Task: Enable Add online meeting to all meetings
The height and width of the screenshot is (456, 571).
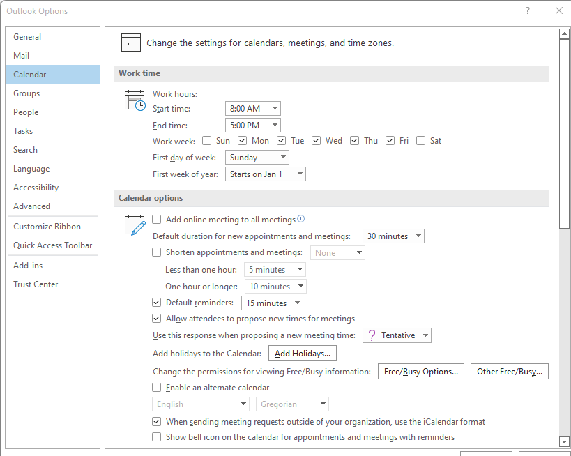Action: tap(157, 219)
